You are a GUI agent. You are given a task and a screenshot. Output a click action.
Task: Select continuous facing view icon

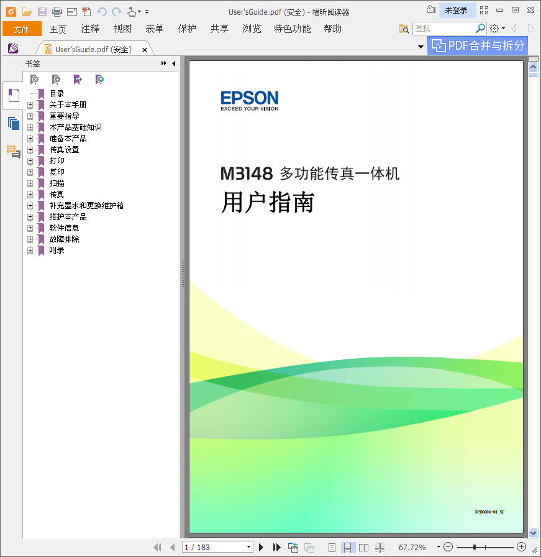tap(380, 548)
